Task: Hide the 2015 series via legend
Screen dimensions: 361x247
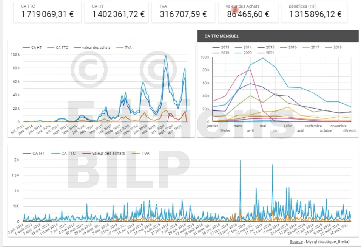Action: [265, 47]
